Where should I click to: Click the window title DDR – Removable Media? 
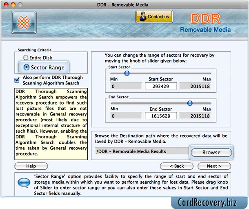tap(122, 5)
